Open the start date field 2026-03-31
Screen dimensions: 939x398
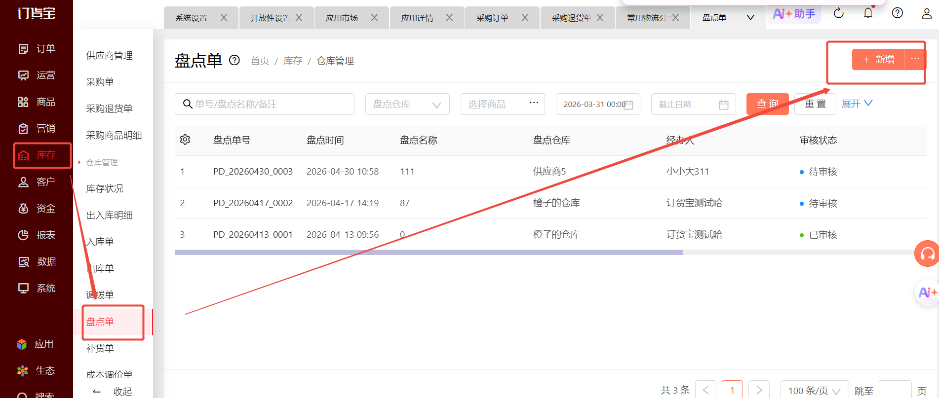tap(598, 104)
